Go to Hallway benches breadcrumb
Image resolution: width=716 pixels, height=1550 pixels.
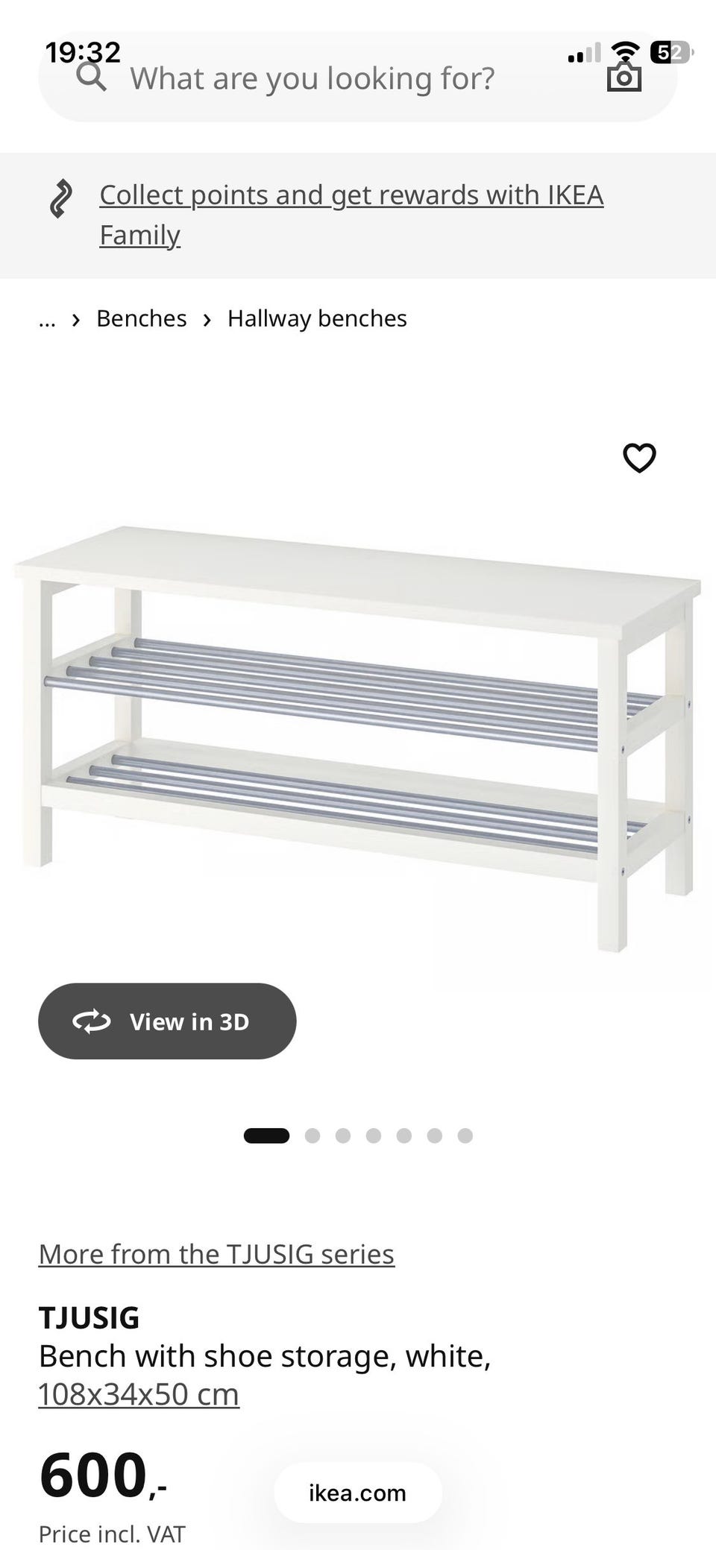317,318
